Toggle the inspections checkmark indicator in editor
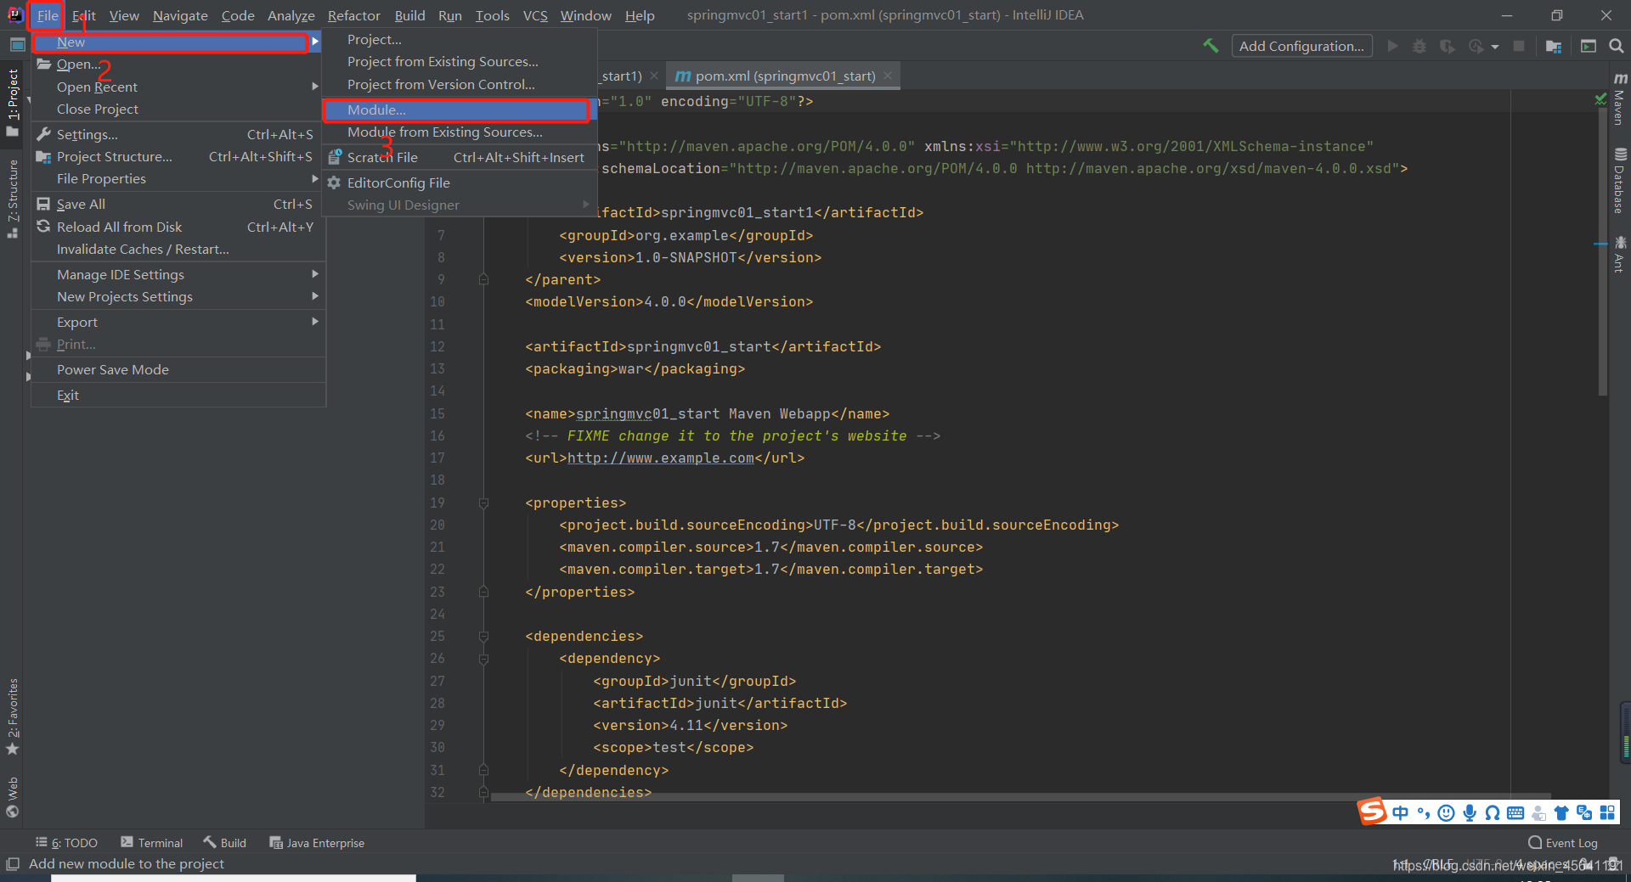1631x882 pixels. coord(1600,100)
